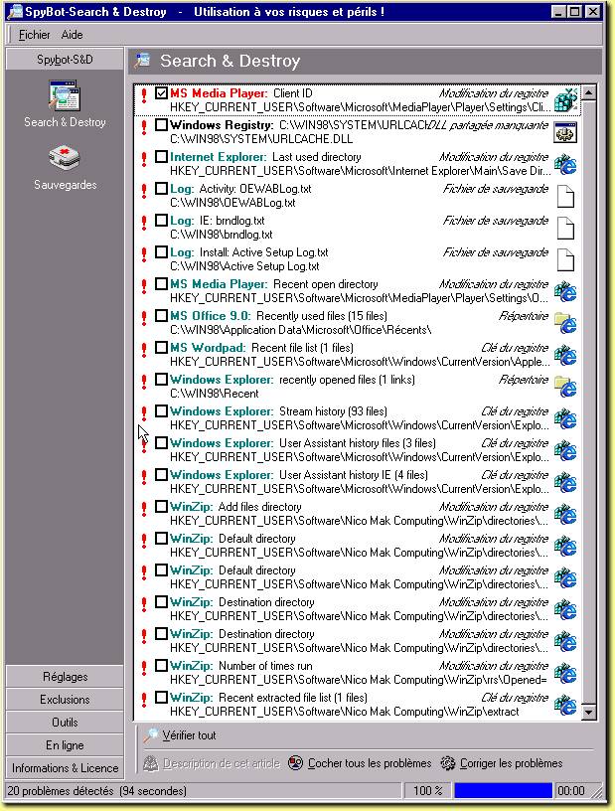Click the results list vertical scrollbar track
Viewport: 615px width, 811px height.
(x=588, y=403)
